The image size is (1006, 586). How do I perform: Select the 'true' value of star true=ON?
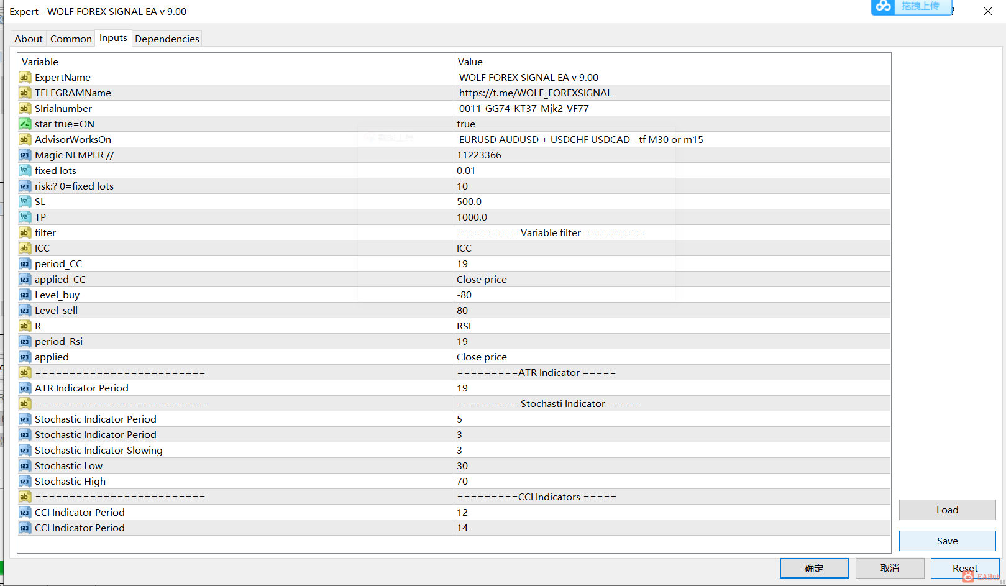tap(466, 124)
